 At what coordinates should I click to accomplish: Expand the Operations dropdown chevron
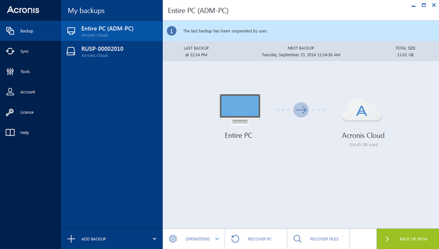217,239
